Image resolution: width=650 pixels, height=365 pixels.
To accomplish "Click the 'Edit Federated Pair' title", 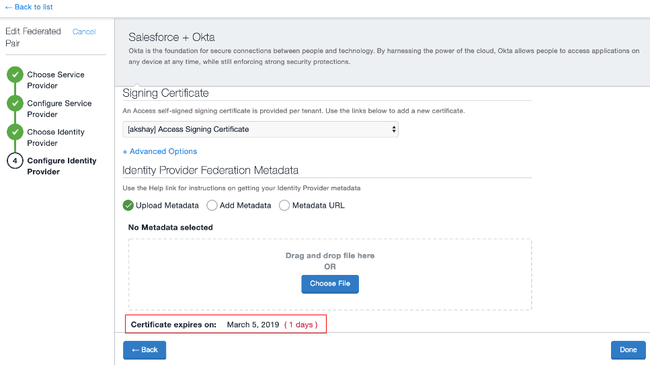I will click(x=33, y=38).
